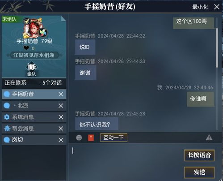Close the 手摇奶昔 conversation entry
The height and width of the screenshot is (181, 223).
tap(61, 94)
